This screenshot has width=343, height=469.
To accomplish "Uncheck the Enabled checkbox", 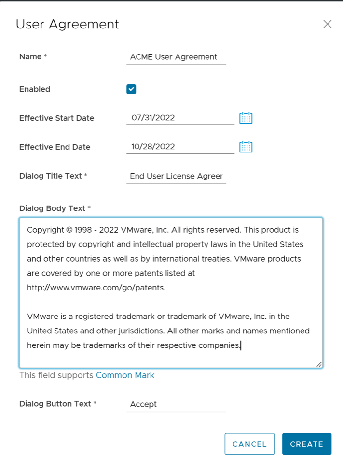I will tap(131, 89).
